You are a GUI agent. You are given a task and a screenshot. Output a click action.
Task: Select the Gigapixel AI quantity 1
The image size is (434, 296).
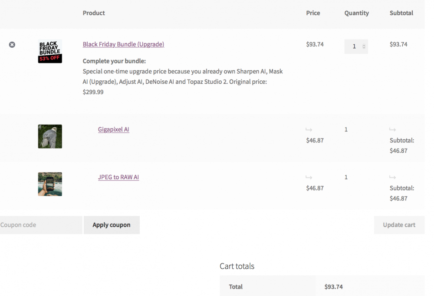[x=346, y=129]
